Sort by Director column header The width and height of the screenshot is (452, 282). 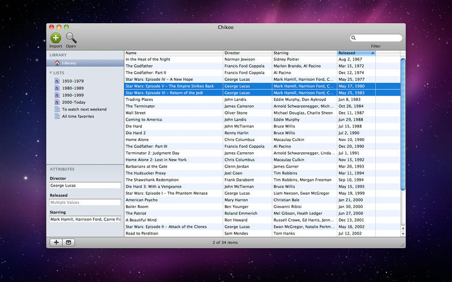247,53
